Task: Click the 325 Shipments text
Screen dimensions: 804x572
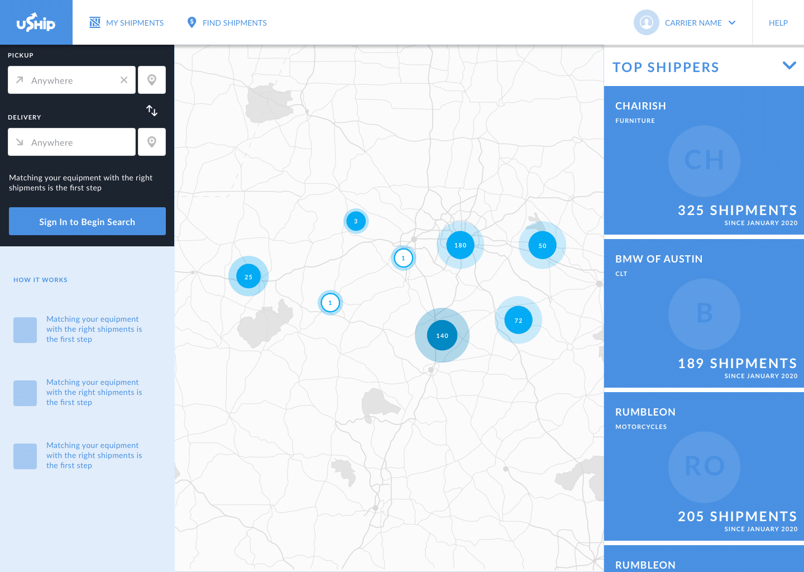Action: [x=737, y=210]
